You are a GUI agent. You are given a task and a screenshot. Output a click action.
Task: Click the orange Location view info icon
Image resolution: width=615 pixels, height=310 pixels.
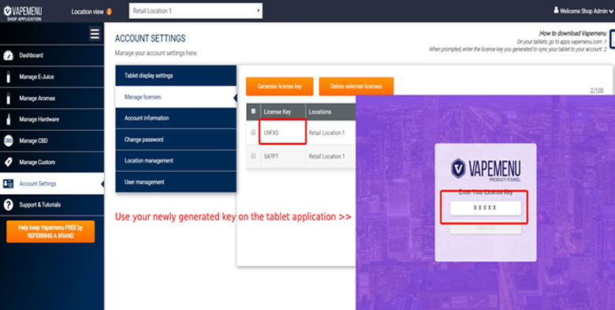click(x=109, y=11)
